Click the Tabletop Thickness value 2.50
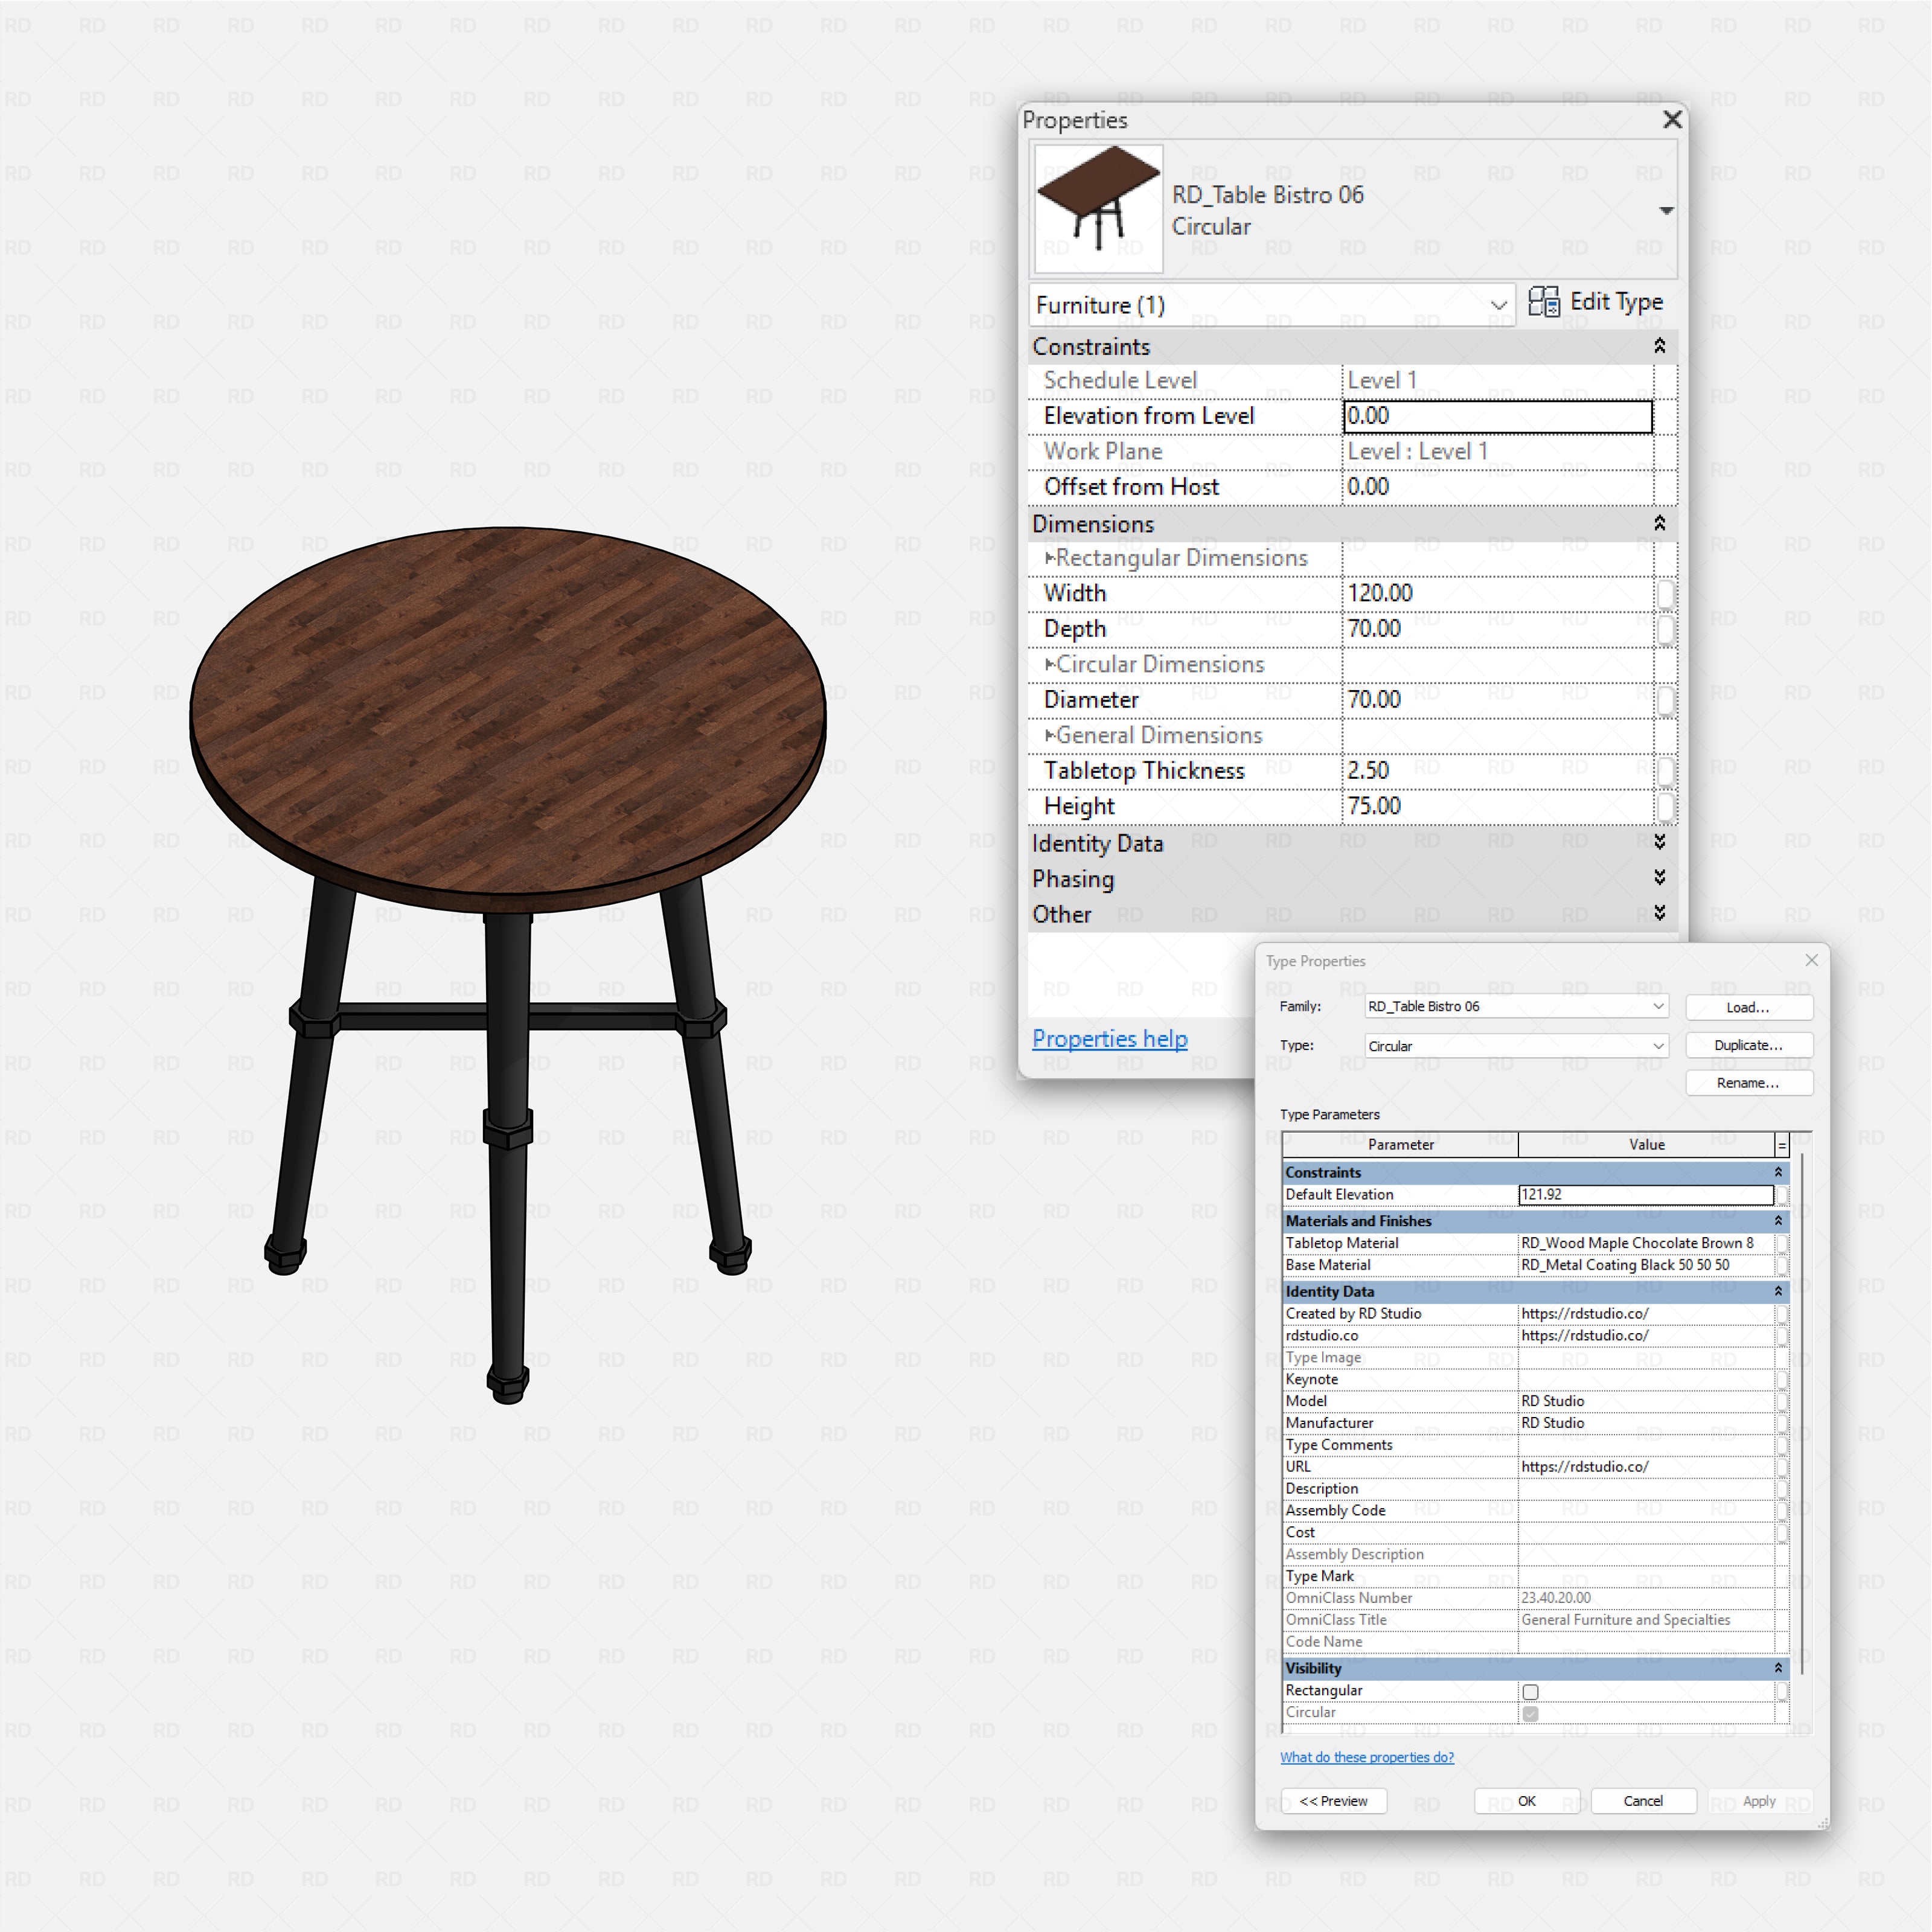This screenshot has width=1932, height=1932. tap(1497, 771)
